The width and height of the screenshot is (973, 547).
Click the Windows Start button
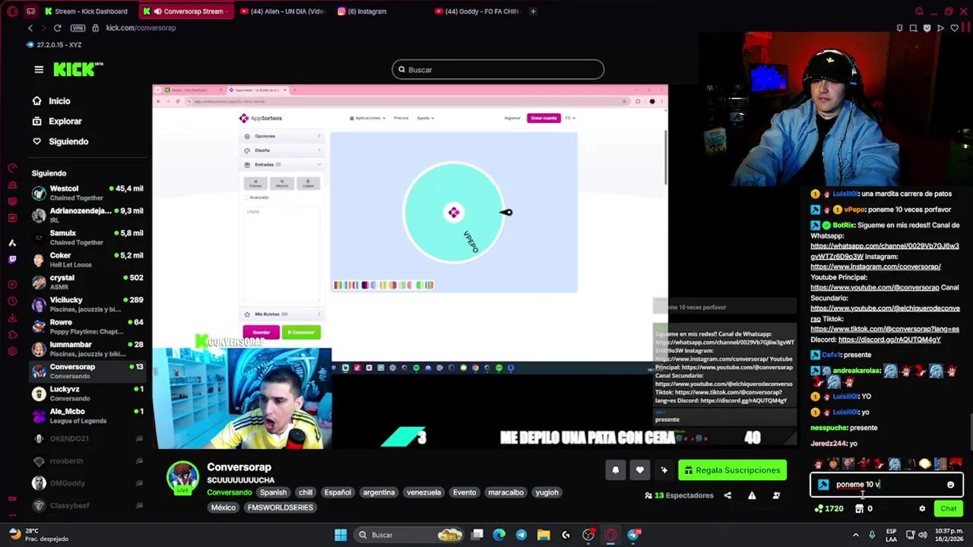[341, 535]
